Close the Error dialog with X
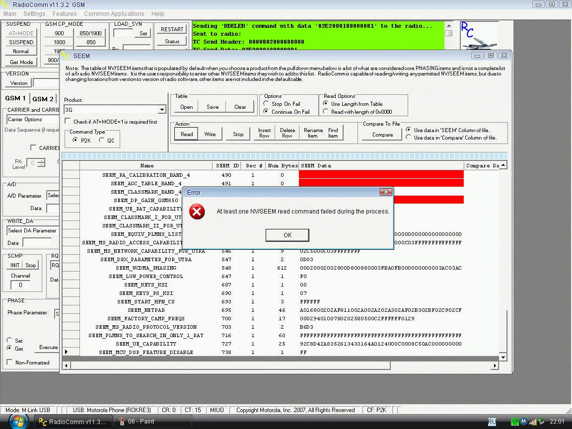The height and width of the screenshot is (429, 572). click(x=386, y=192)
